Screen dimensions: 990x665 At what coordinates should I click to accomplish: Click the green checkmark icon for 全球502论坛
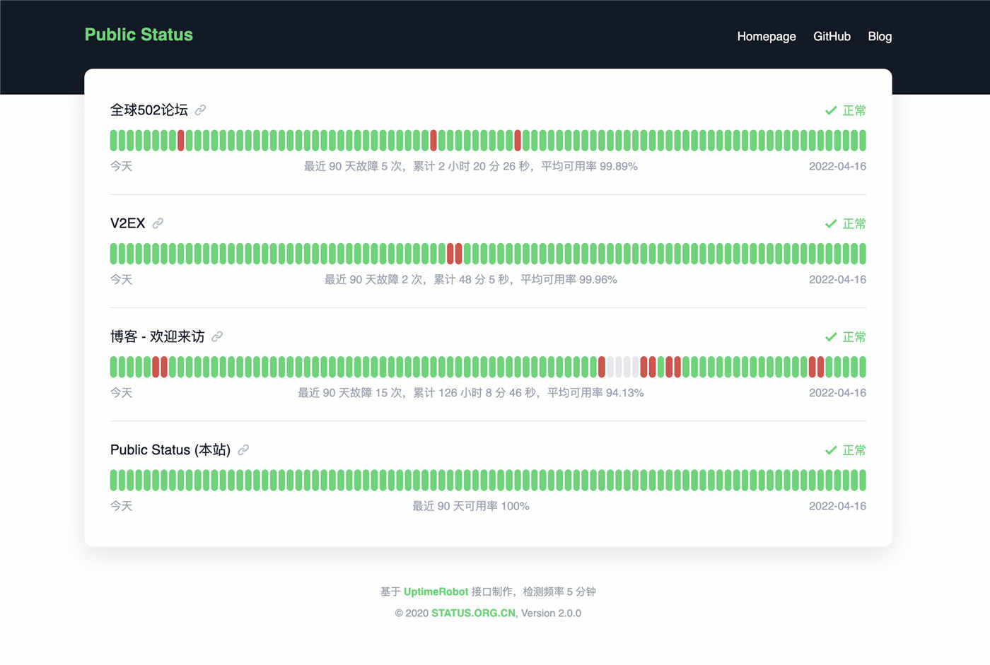(830, 110)
